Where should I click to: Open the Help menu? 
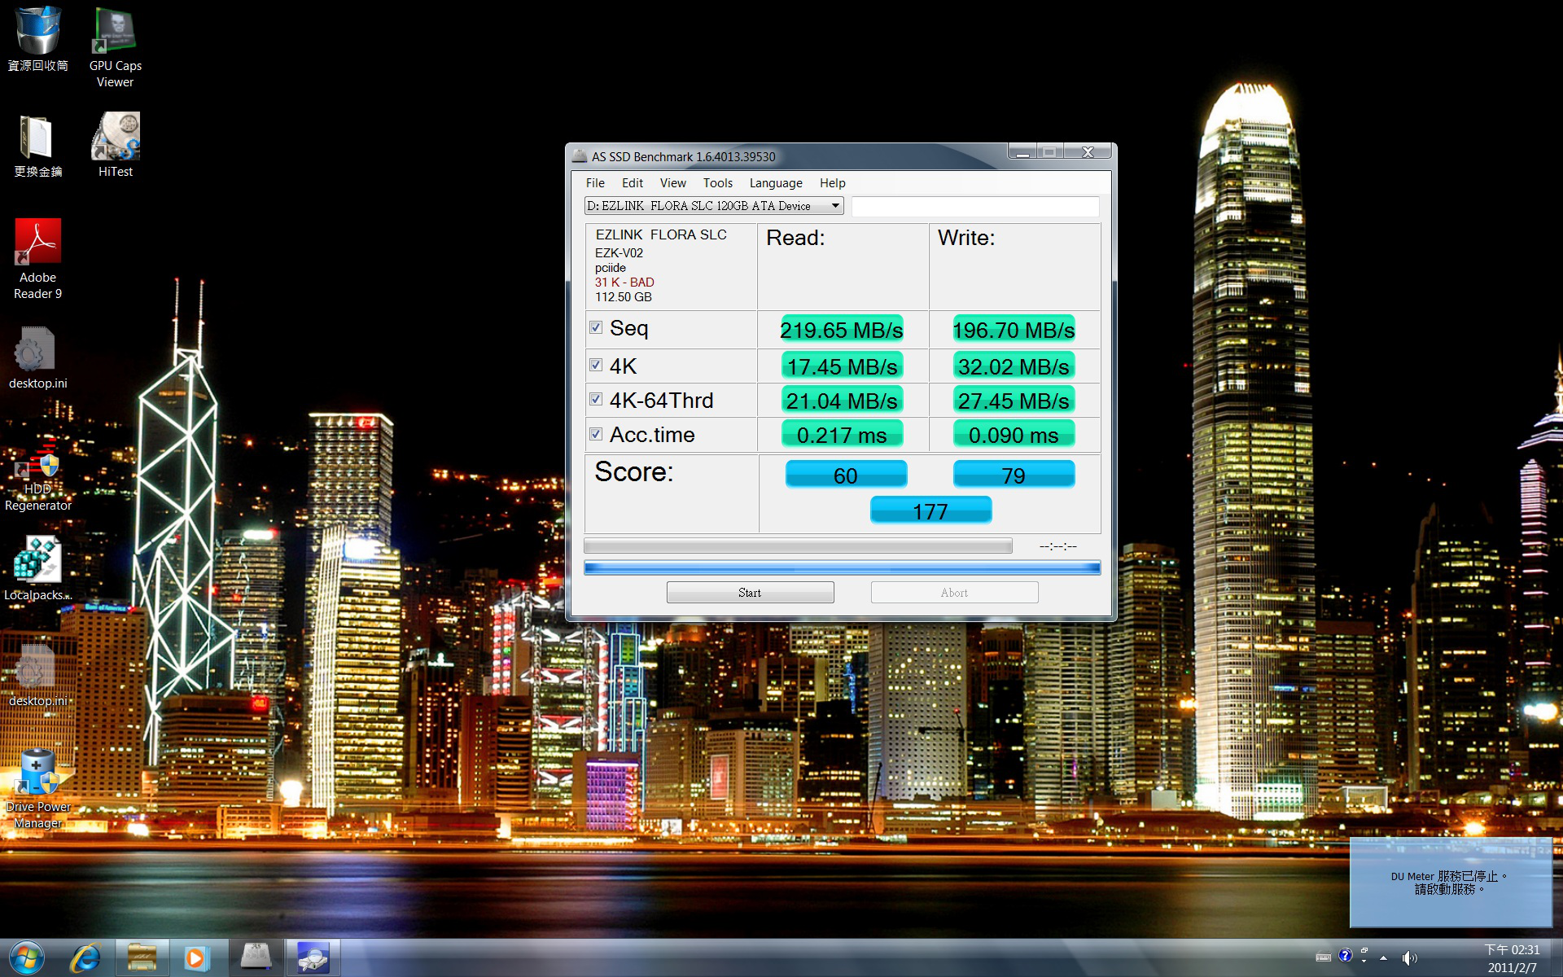coord(832,183)
